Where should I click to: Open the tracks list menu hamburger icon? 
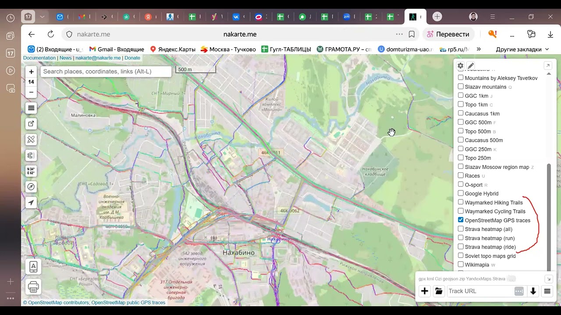[x=547, y=291]
